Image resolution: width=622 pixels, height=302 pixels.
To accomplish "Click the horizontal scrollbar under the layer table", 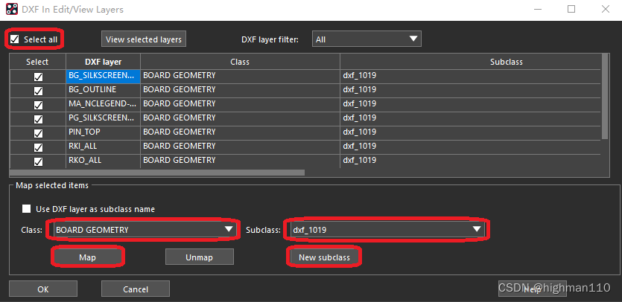I will 156,172.
